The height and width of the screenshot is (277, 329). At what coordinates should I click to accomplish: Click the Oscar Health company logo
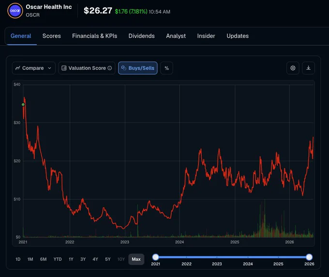click(15, 11)
